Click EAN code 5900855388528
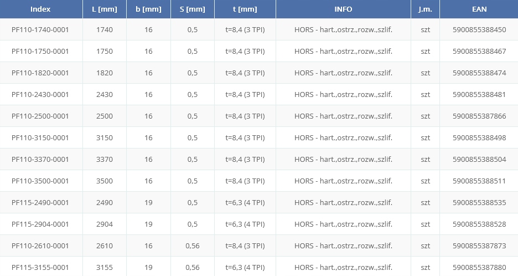 [x=479, y=224]
